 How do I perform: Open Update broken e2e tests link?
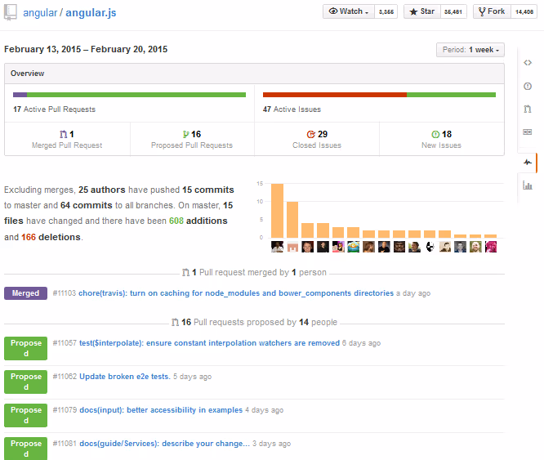(125, 377)
